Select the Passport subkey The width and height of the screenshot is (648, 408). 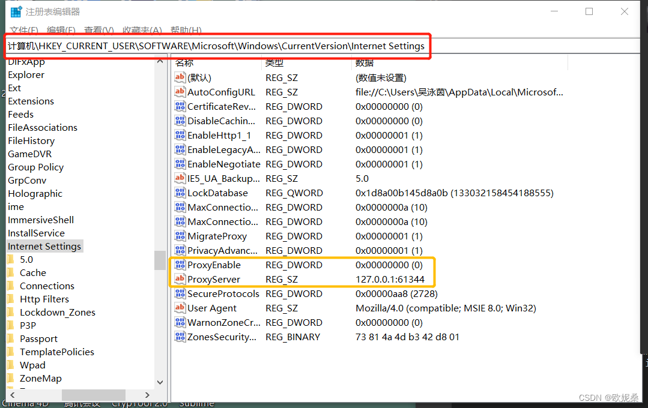pos(38,338)
